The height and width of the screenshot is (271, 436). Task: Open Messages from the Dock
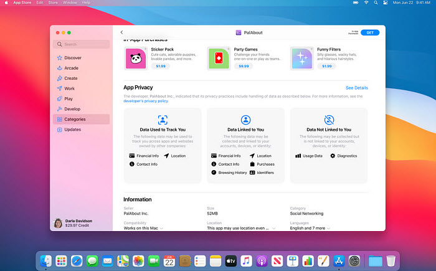(x=92, y=261)
